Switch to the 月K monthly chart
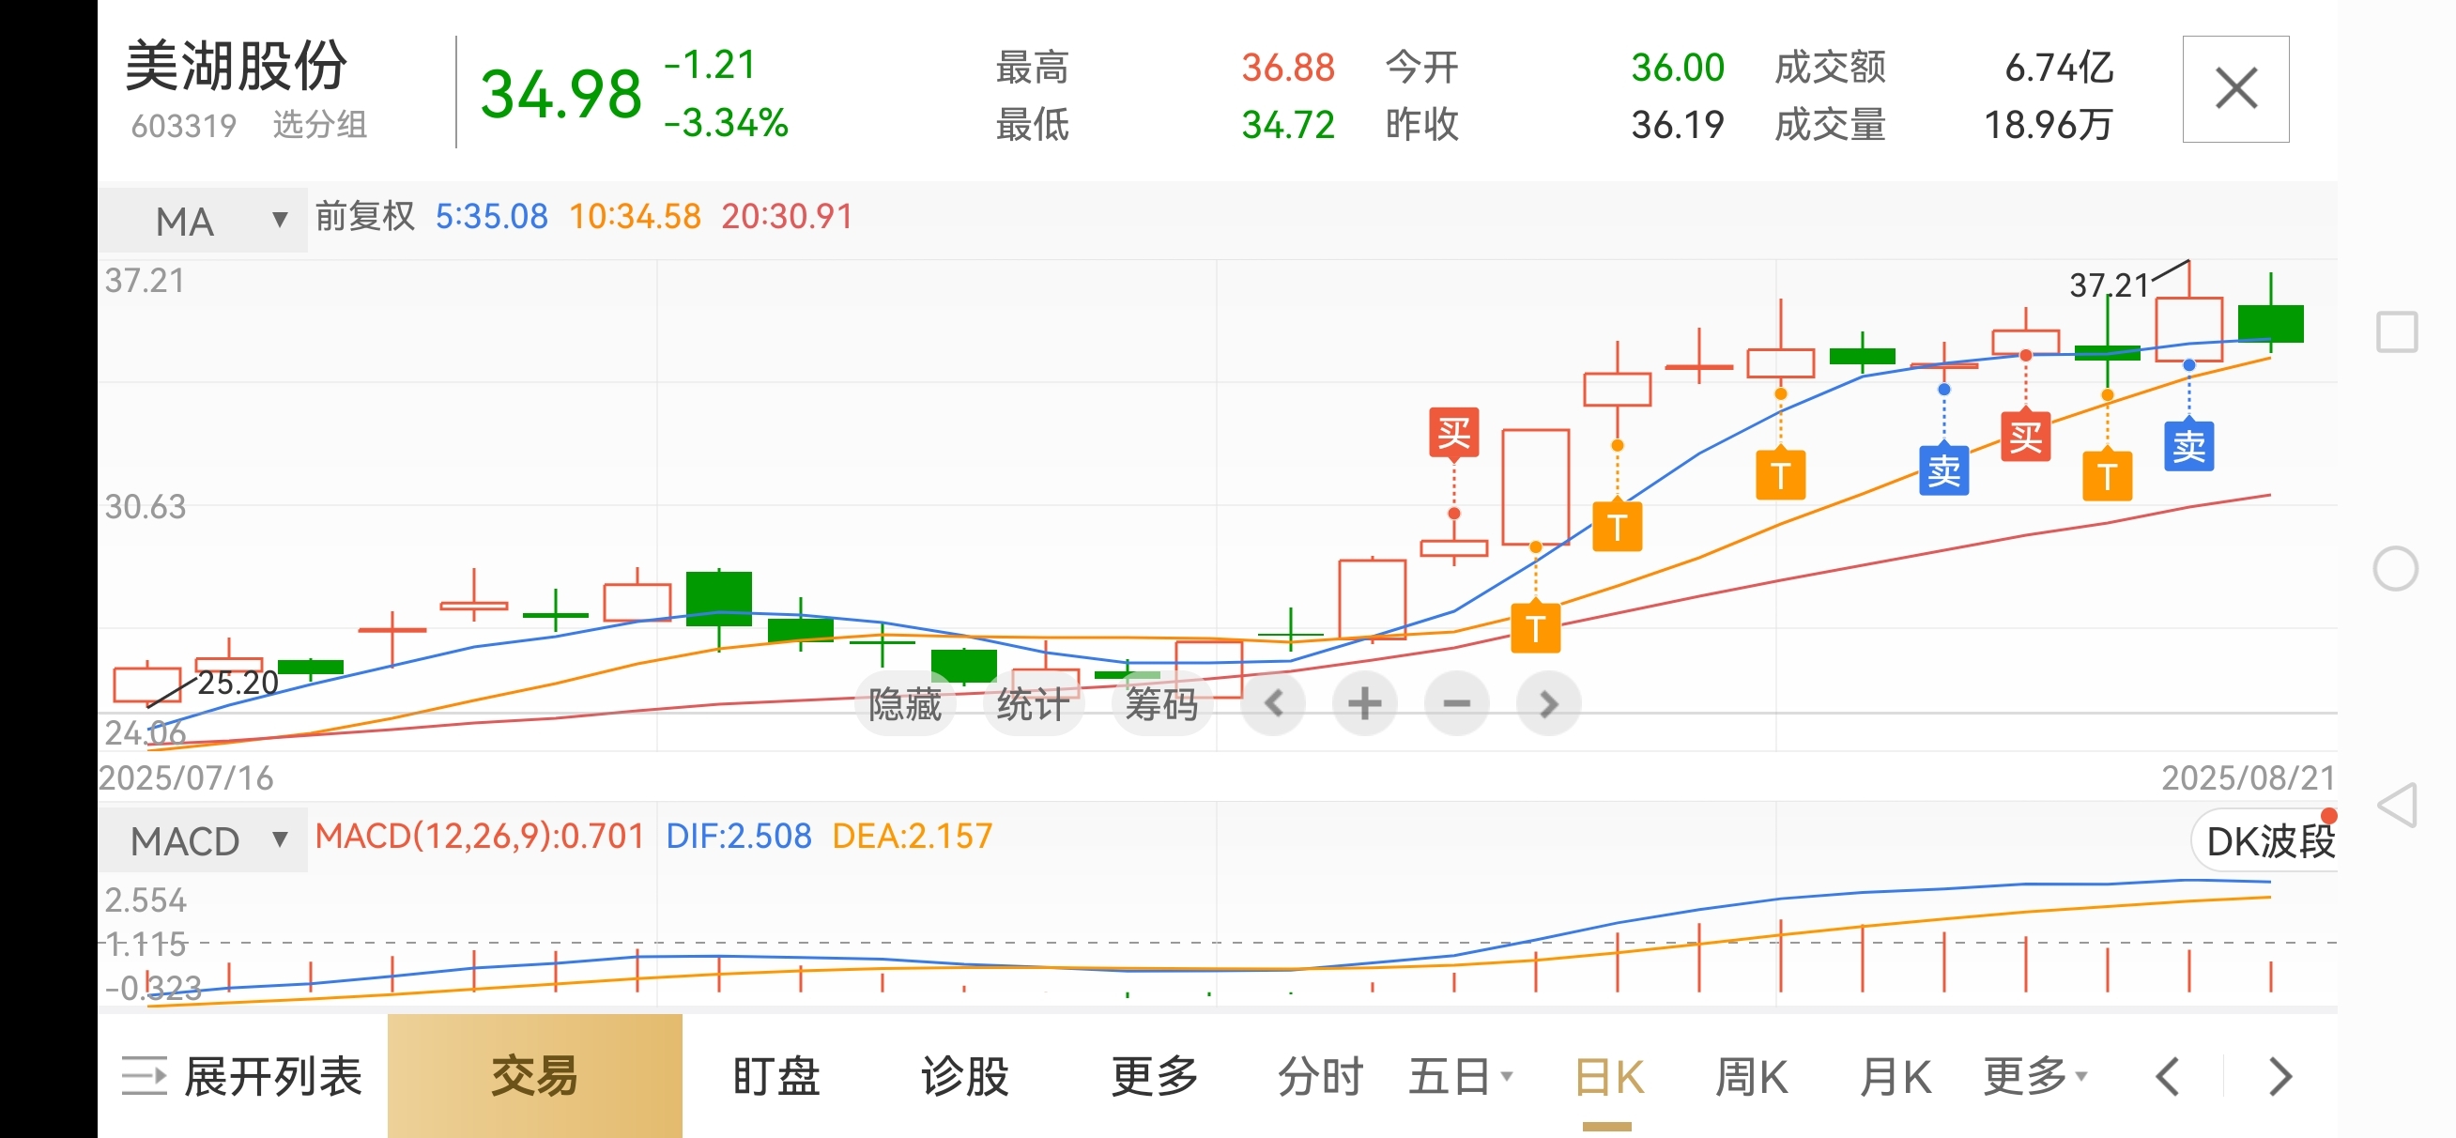This screenshot has width=2456, height=1138. click(1895, 1077)
